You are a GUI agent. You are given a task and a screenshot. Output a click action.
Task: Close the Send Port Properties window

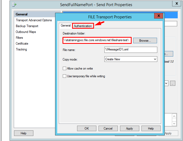tap(177, 4)
